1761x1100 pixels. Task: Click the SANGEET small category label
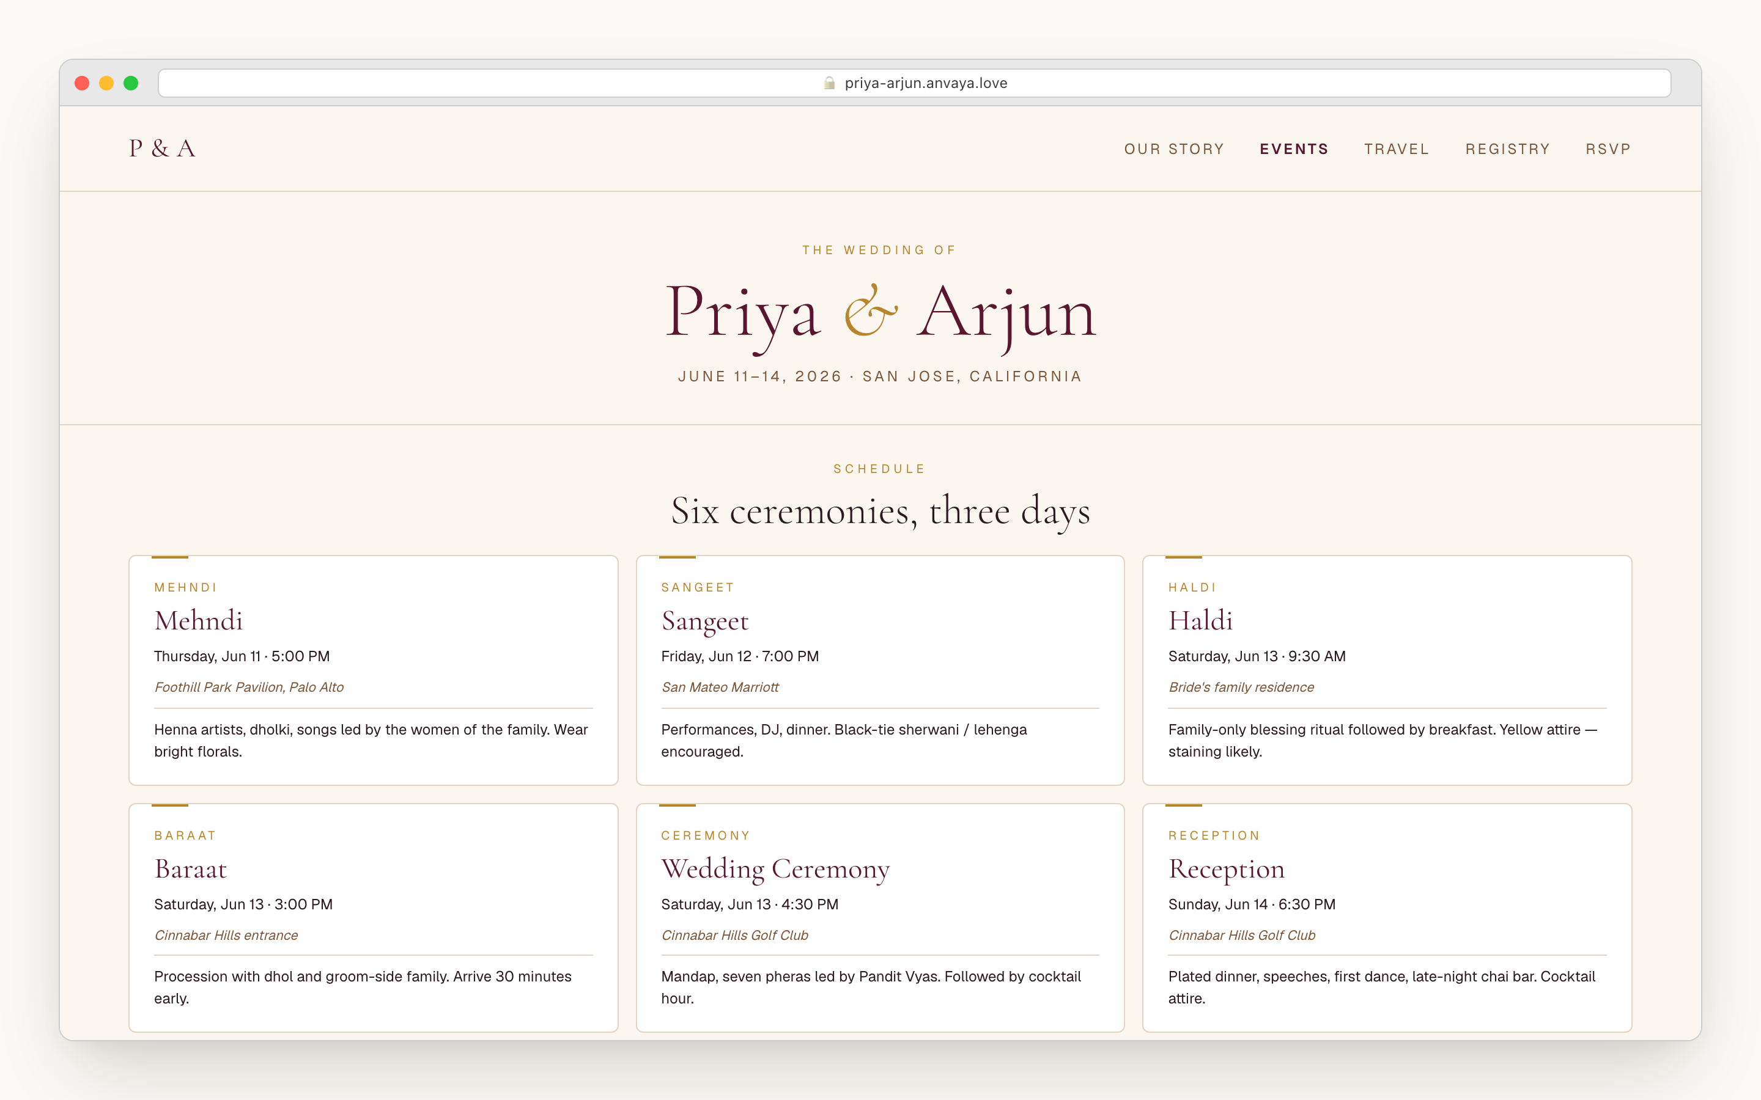click(698, 588)
